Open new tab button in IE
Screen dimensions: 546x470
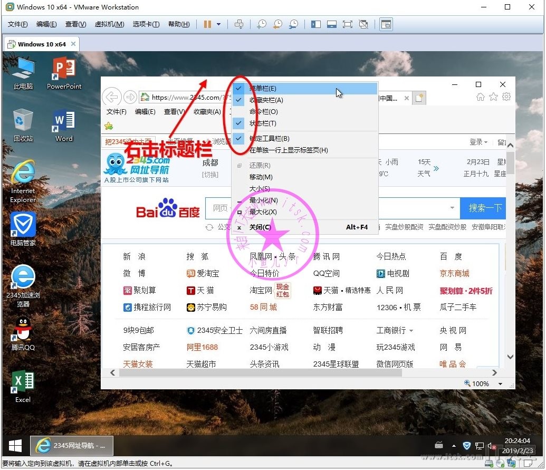(419, 98)
